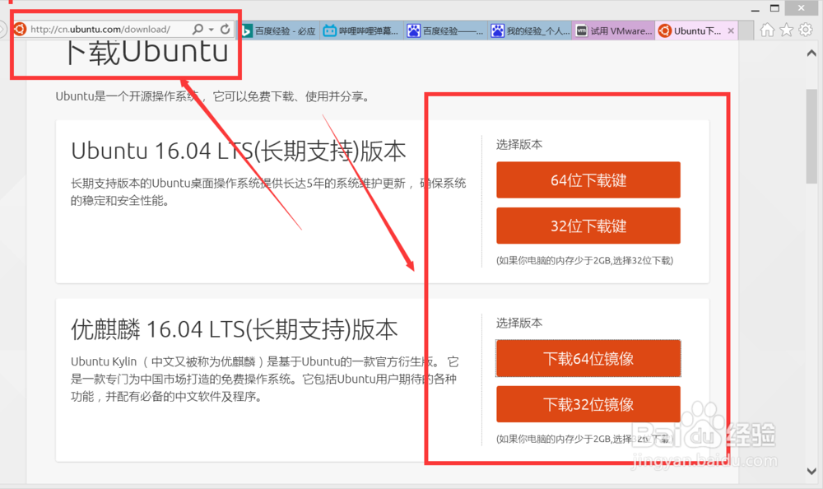Click the scrollbar down arrow

click(x=811, y=471)
